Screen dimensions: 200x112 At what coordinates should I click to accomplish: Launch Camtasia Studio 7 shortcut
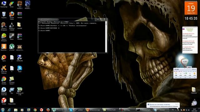[12, 80]
